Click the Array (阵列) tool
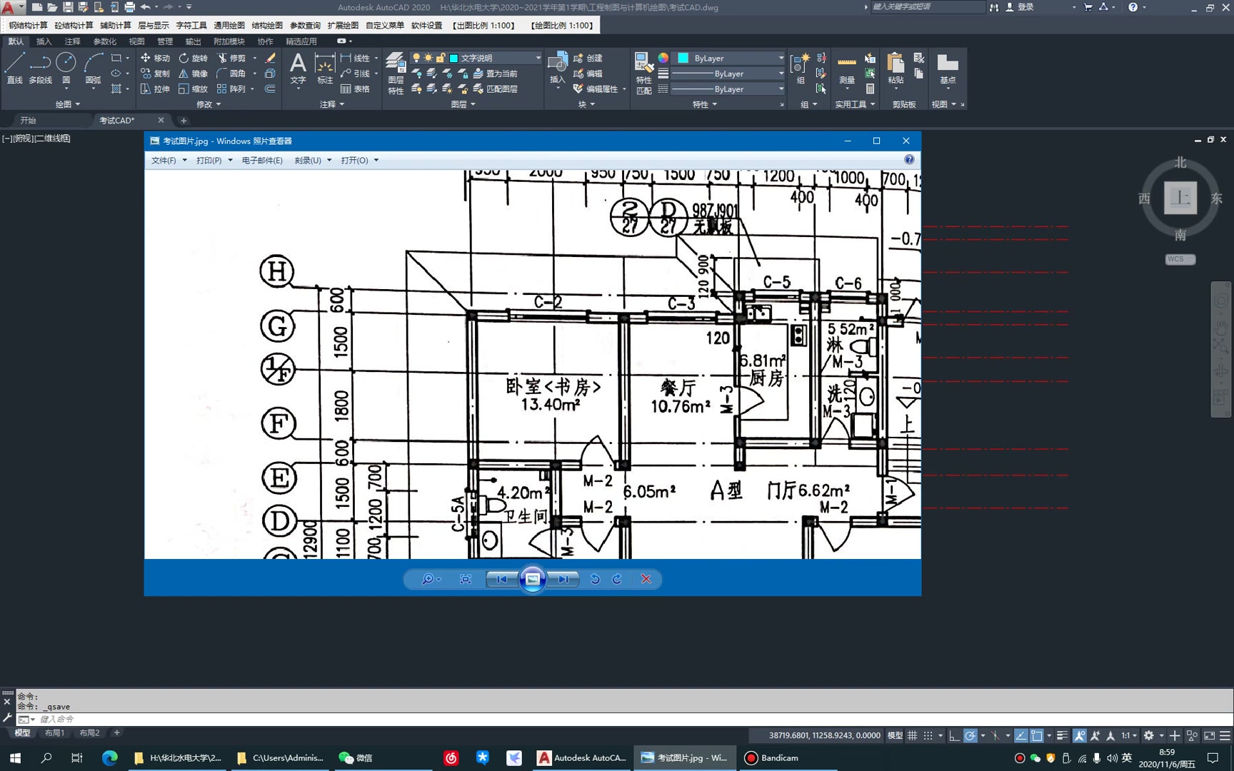 [x=231, y=89]
